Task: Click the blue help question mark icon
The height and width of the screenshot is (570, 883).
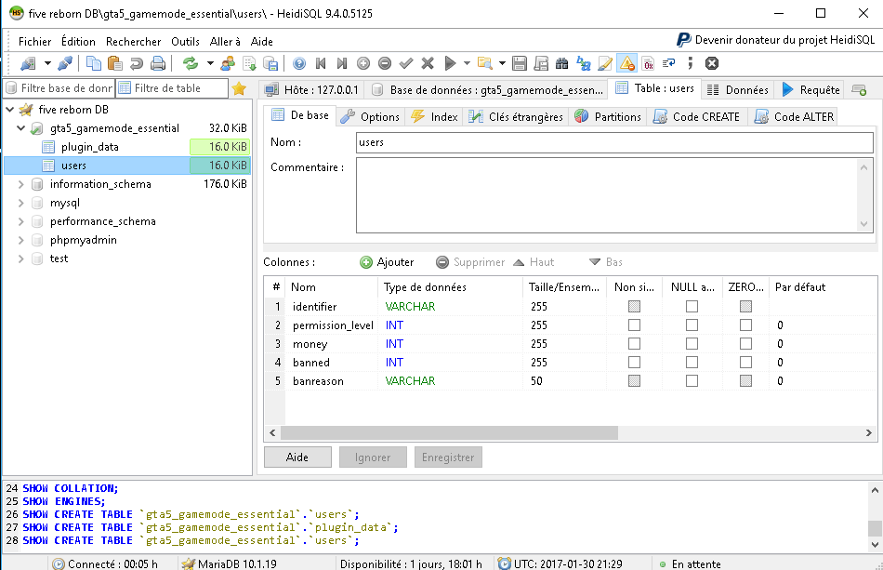Action: (299, 63)
